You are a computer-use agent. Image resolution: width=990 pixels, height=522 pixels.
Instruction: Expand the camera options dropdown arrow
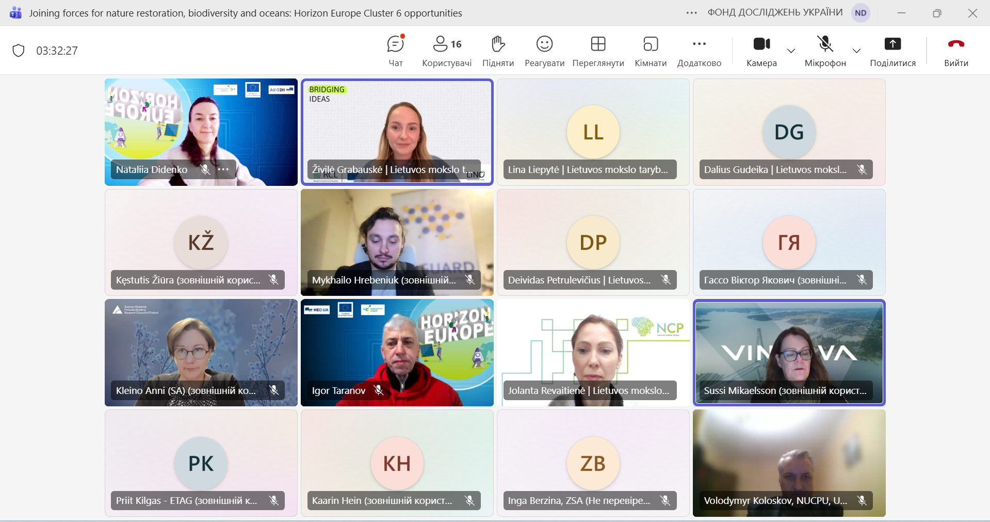click(x=791, y=51)
